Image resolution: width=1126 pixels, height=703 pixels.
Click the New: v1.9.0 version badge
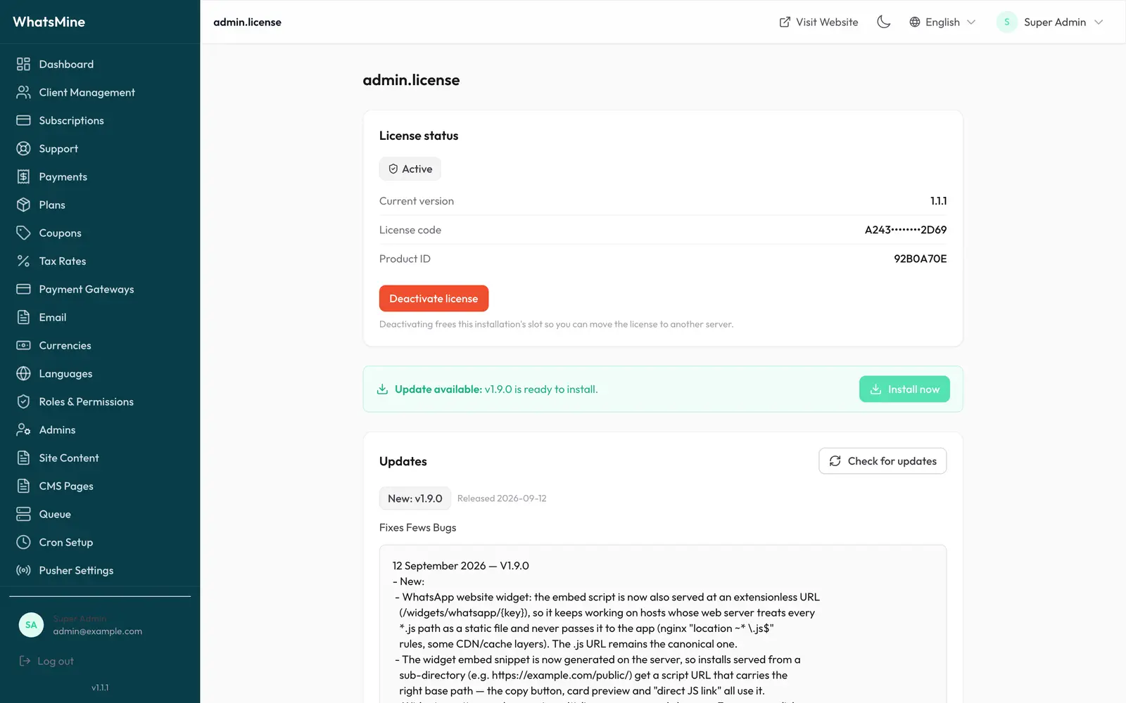[415, 498]
